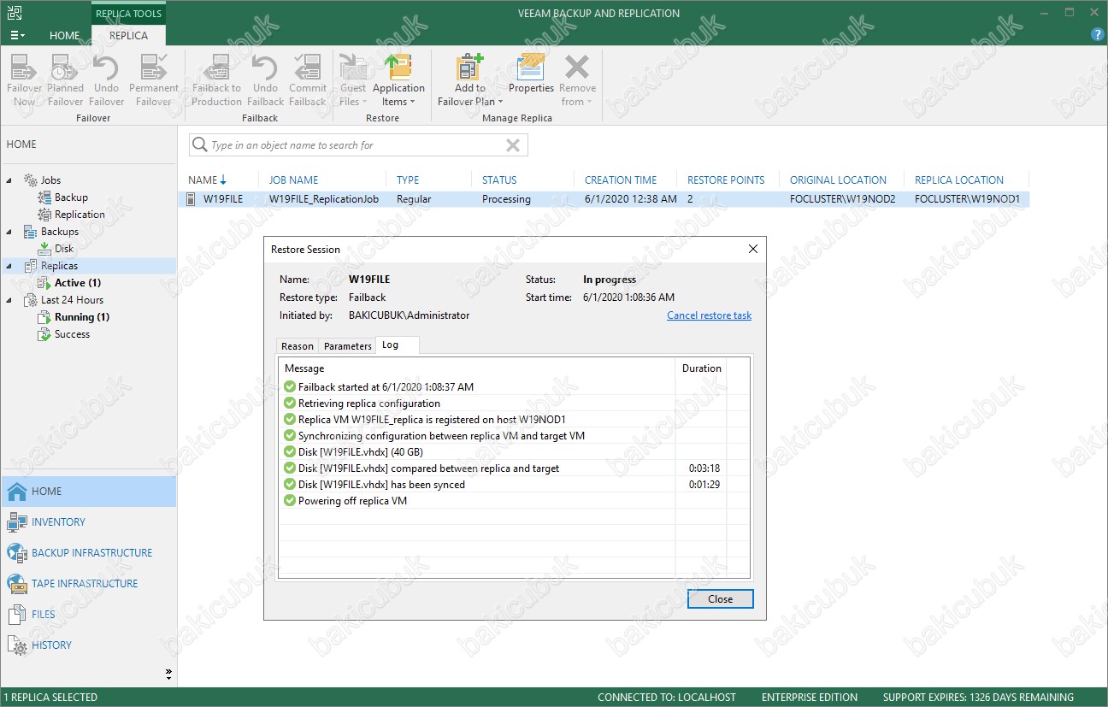Collapse the Backups tree node
The height and width of the screenshot is (707, 1108).
(x=9, y=232)
